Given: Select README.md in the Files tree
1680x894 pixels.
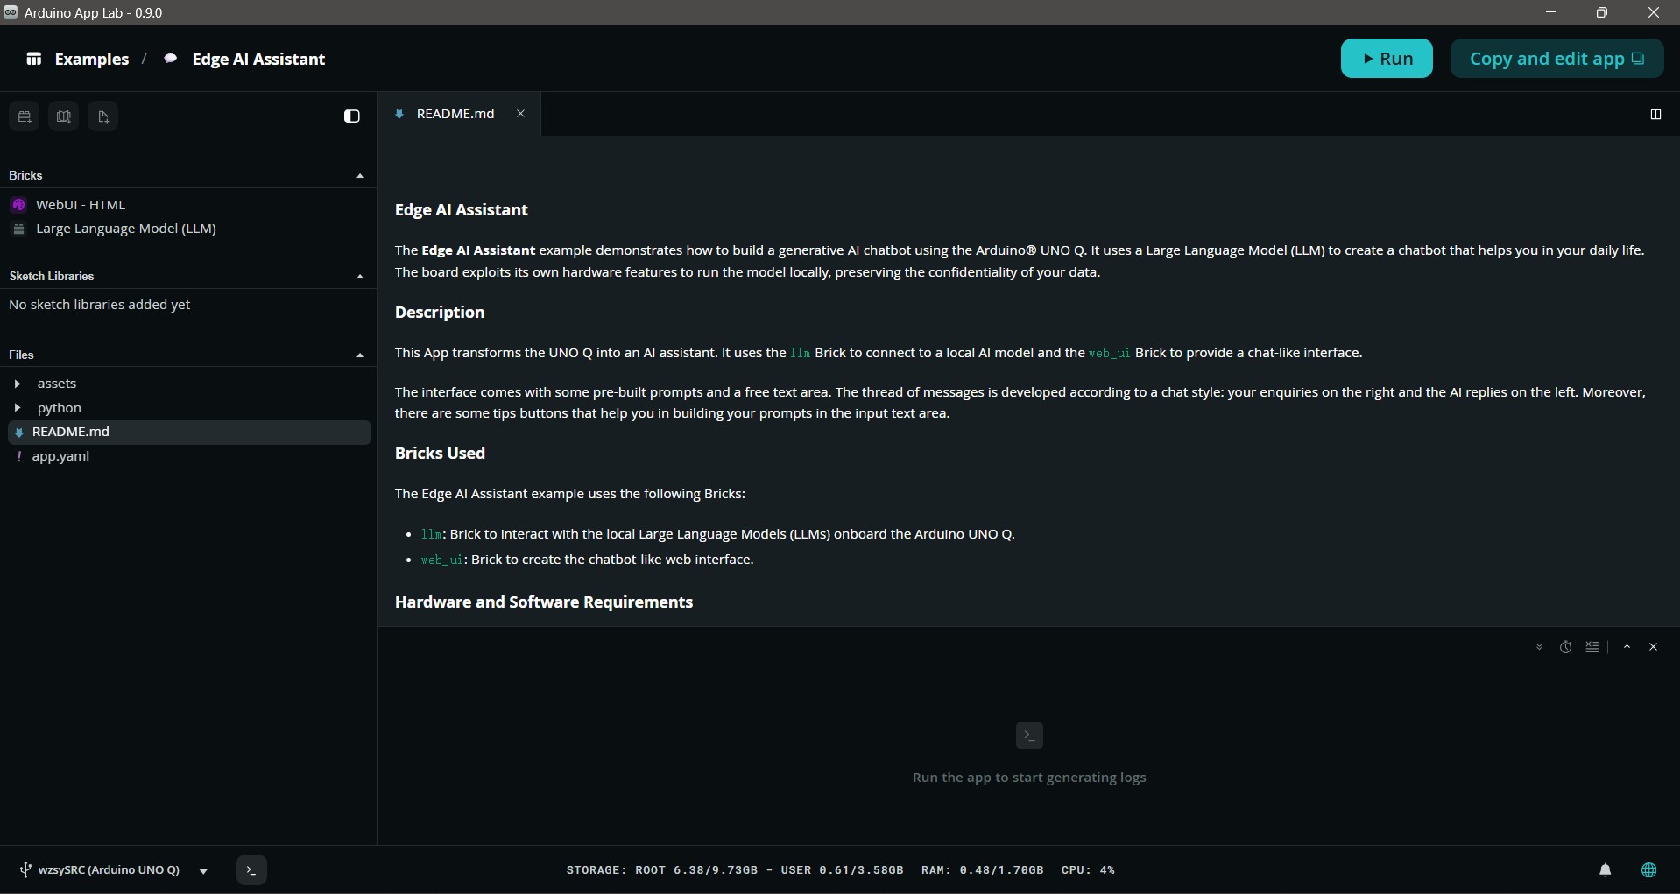Looking at the screenshot, I should point(189,432).
